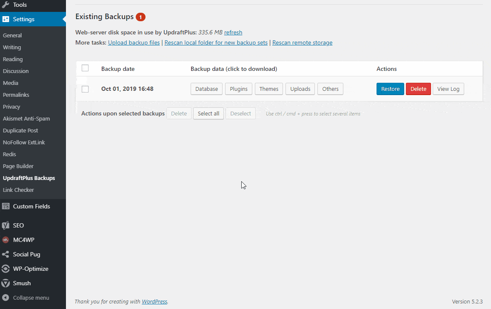Screen dimensions: 491x309
Task: Check the Oct 01, 2019 backup checkbox
Action: pos(85,89)
